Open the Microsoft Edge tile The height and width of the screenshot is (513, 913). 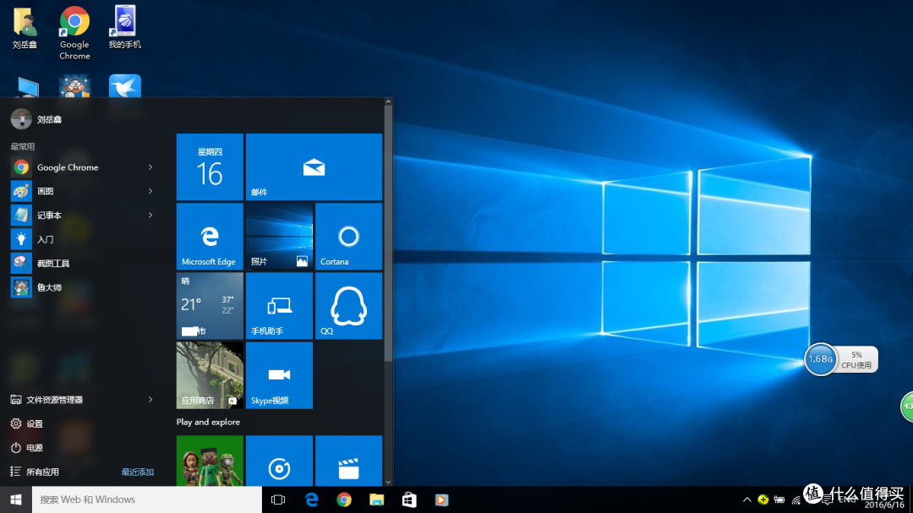[210, 237]
